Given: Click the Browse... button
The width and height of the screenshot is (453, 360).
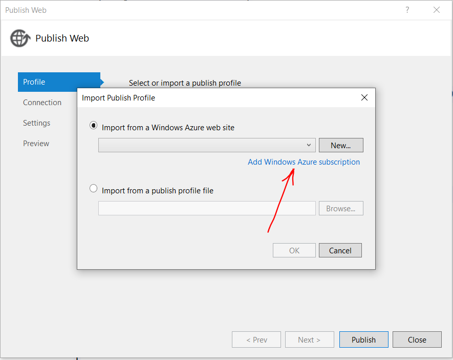Looking at the screenshot, I should point(341,208).
